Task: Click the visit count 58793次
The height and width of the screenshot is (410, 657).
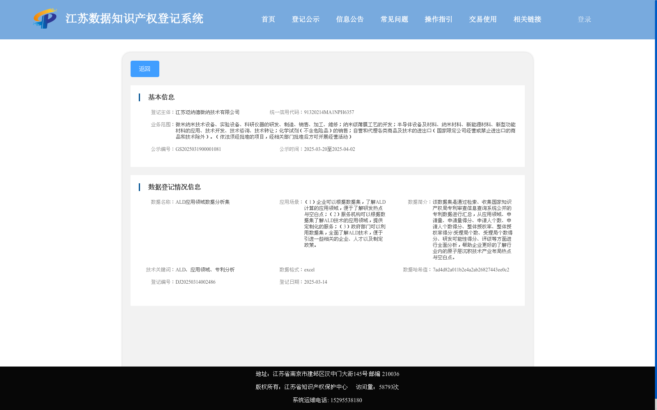Action: click(x=389, y=387)
